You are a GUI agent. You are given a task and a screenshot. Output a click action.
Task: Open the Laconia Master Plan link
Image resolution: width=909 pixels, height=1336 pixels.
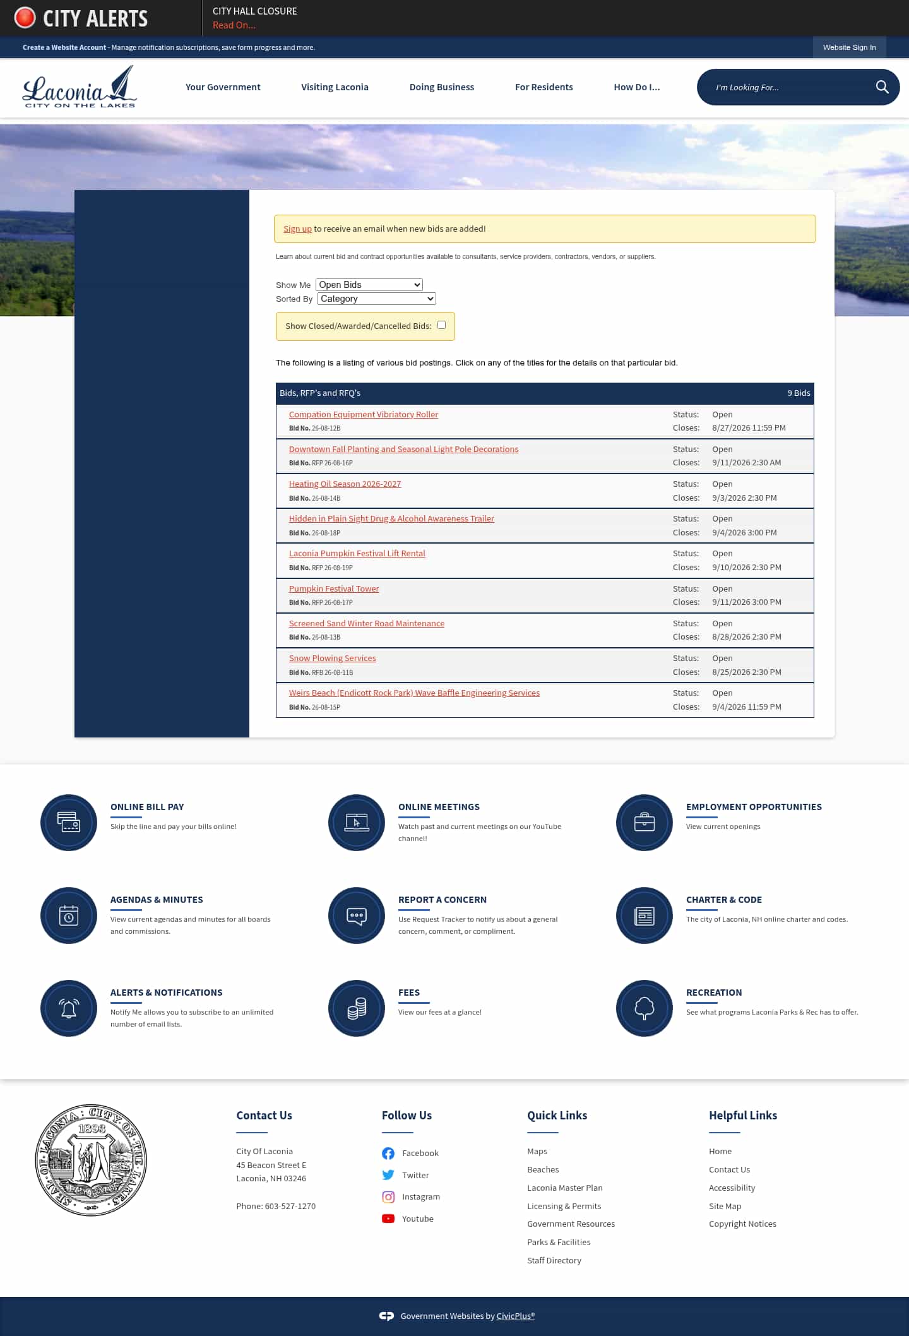565,1188
